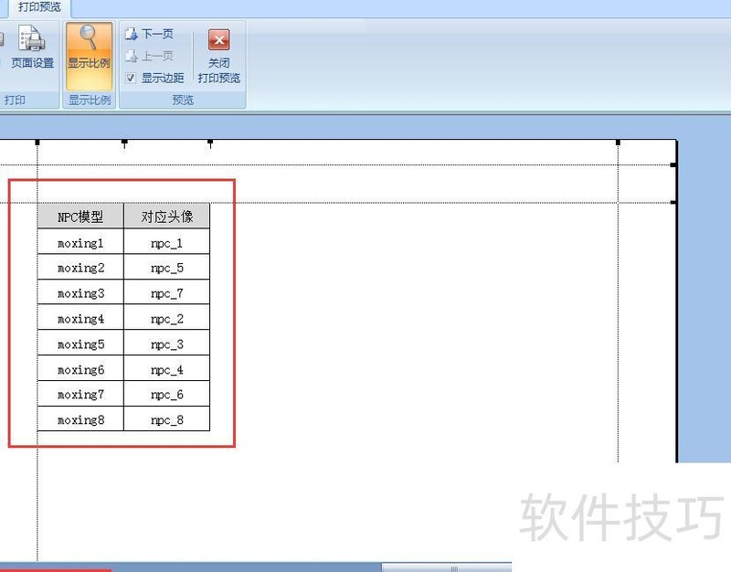Click the cell containing moxing1
The width and height of the screenshot is (731, 572).
79,241
